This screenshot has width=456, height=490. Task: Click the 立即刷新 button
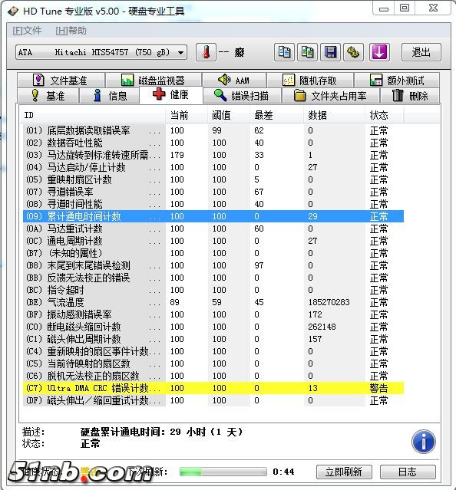pos(344,472)
